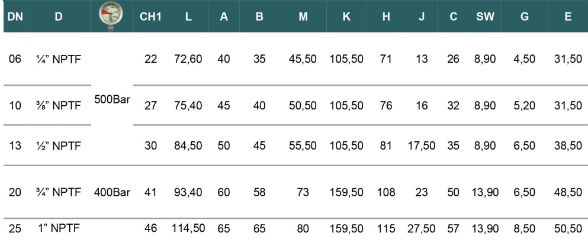
Task: Select the 500Bar pressure cell
Action: [x=112, y=100]
